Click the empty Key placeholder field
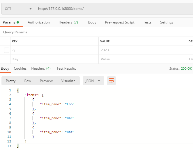This screenshot has height=150, width=193. point(54,59)
